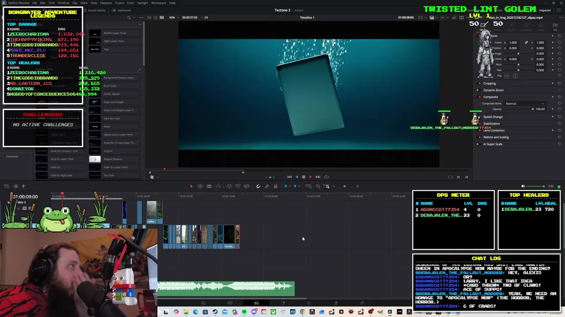The width and height of the screenshot is (565, 317).
Task: Click the viewer Transform overlay icon
Action: click(x=152, y=177)
